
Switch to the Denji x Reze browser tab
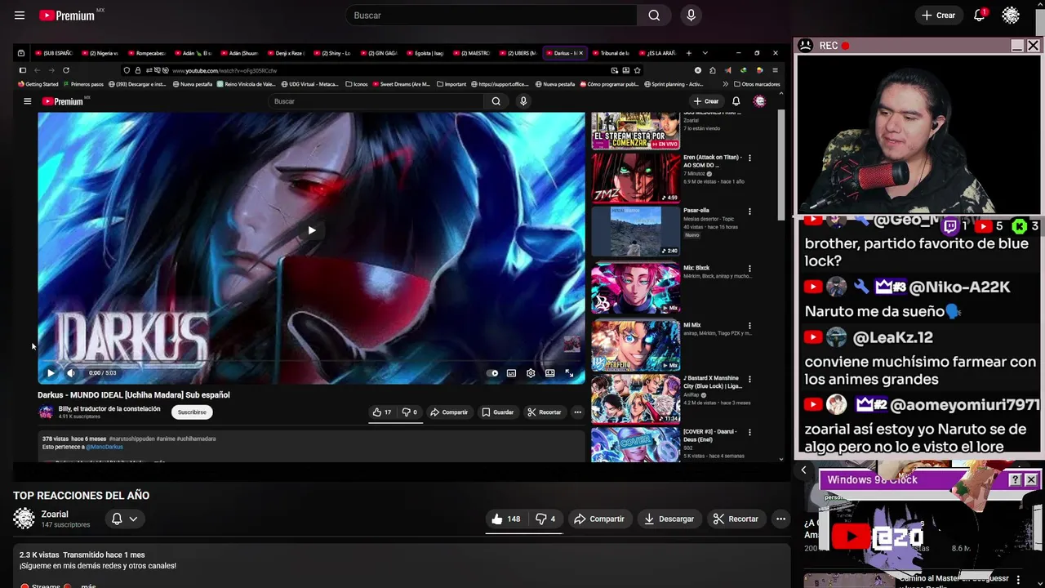point(287,53)
